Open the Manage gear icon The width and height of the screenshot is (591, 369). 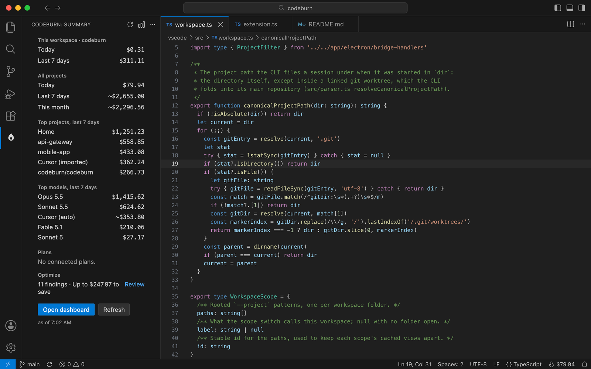point(11,348)
